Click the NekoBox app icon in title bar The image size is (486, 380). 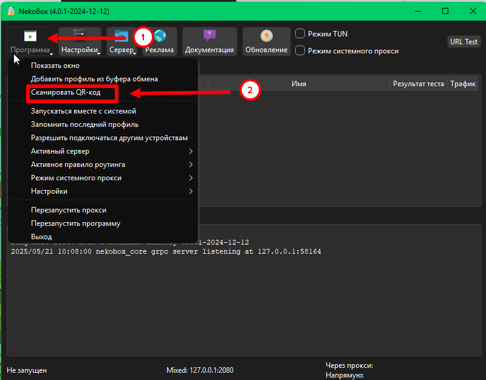[11, 11]
